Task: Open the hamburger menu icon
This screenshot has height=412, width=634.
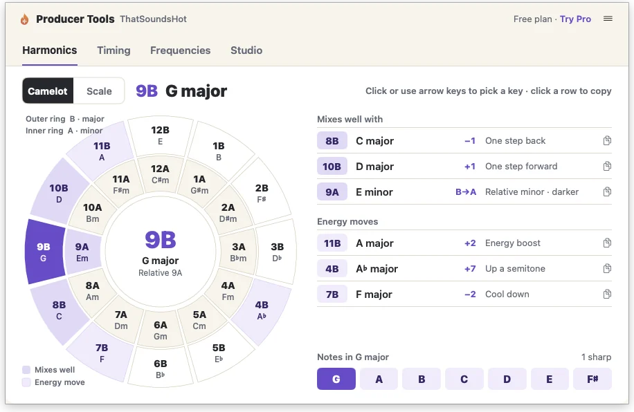Action: [608, 19]
